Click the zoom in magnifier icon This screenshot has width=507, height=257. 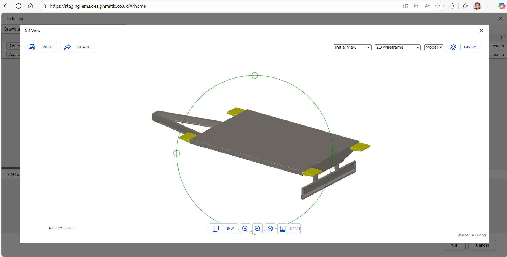245,229
